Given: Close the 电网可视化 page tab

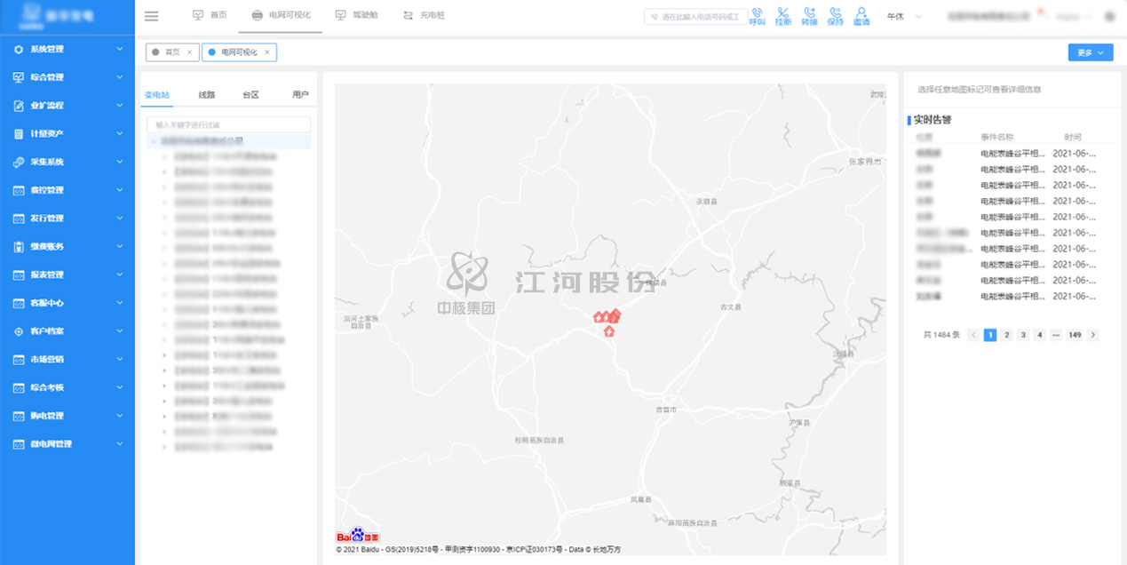Looking at the screenshot, I should tap(267, 52).
